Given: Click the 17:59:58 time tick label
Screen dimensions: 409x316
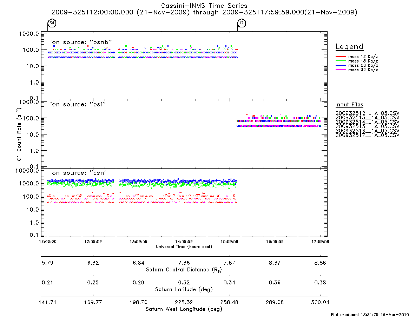Looking at the screenshot, I should 320,242.
